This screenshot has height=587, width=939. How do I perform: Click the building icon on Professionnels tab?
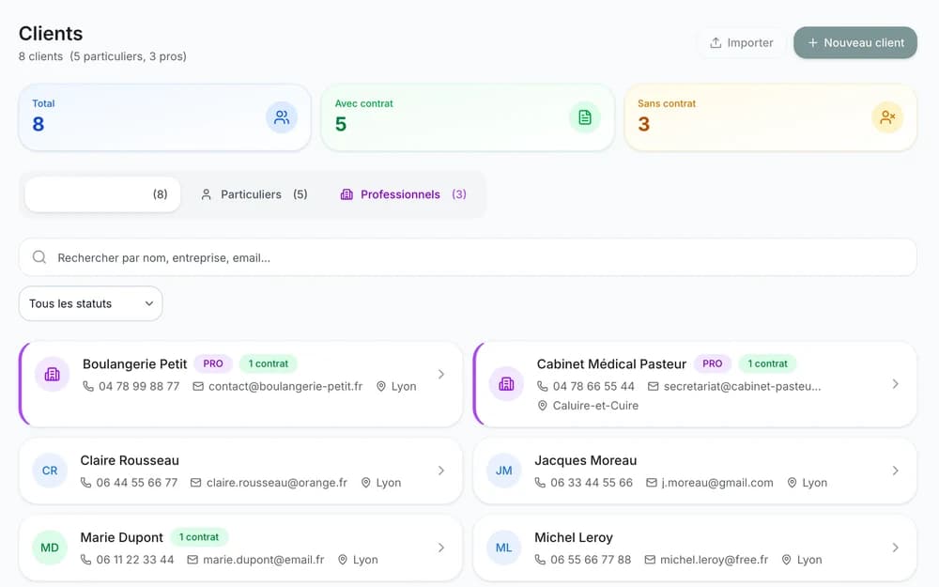[x=346, y=194]
